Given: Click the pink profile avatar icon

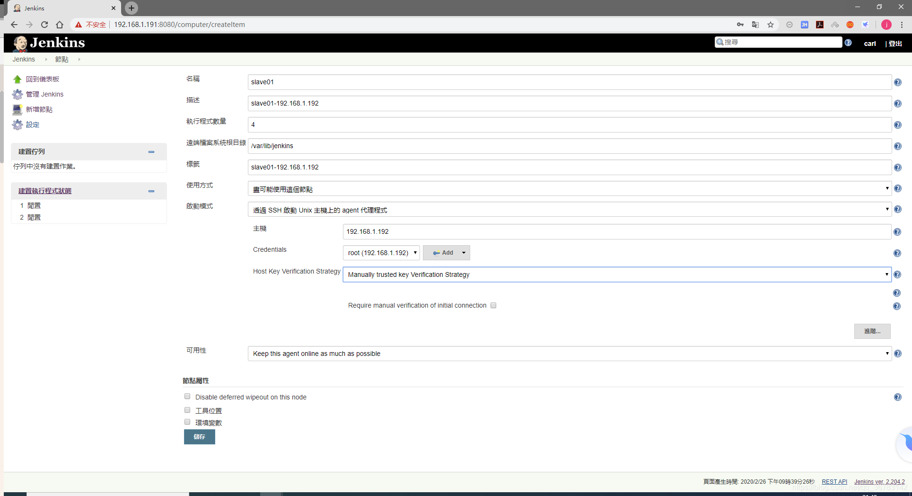Looking at the screenshot, I should [886, 25].
